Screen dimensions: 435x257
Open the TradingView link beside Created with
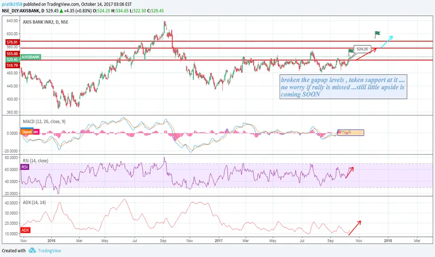point(49,250)
